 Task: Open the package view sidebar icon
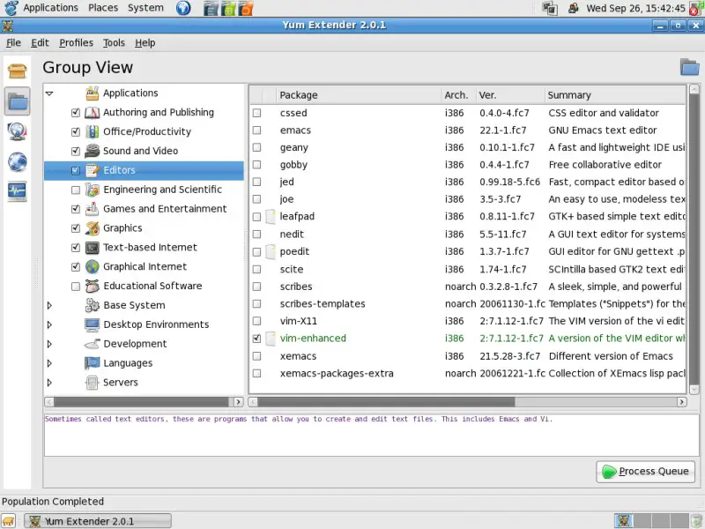point(17,71)
